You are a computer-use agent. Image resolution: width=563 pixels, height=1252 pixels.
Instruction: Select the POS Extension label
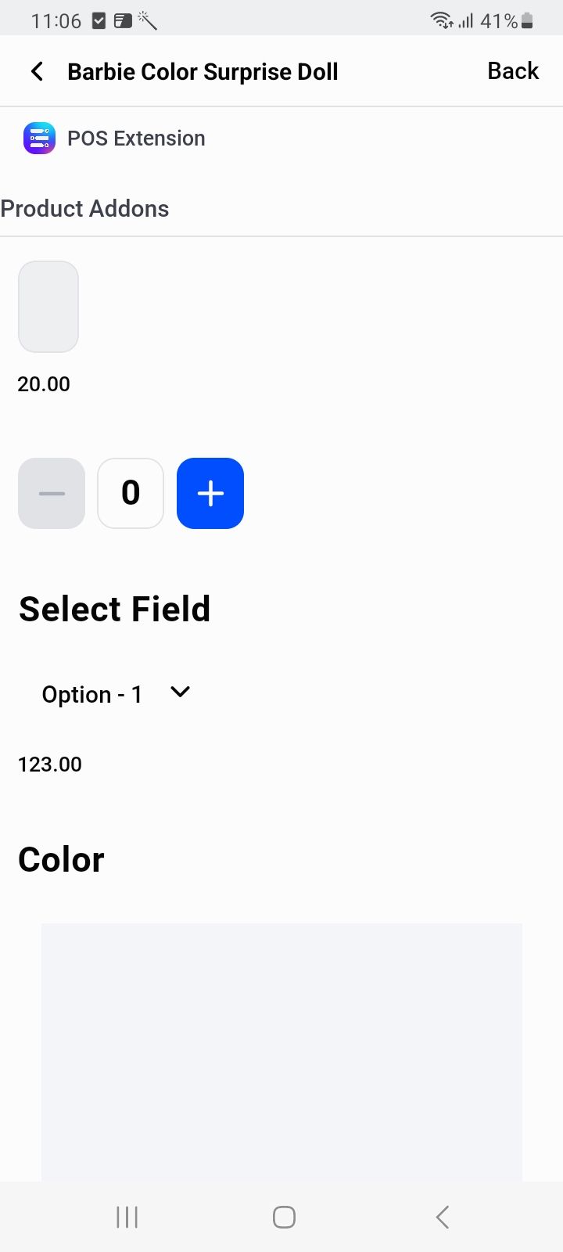coord(136,139)
